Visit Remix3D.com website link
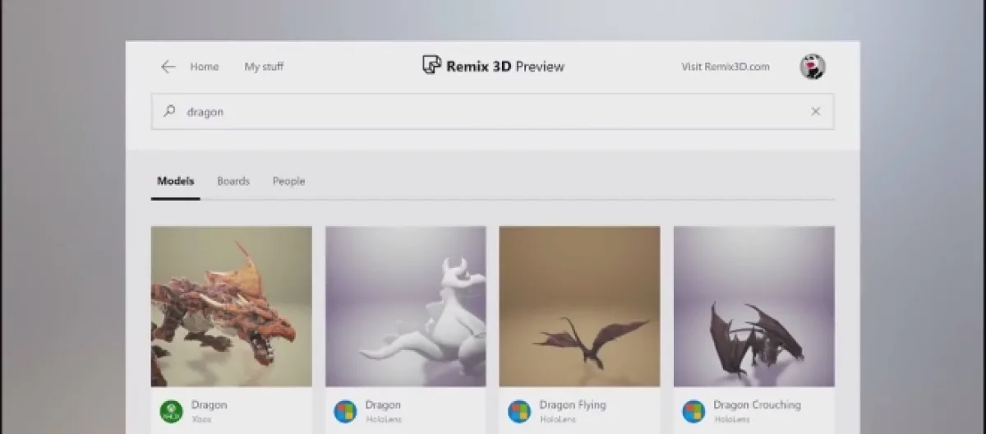The width and height of the screenshot is (986, 434). 725,67
